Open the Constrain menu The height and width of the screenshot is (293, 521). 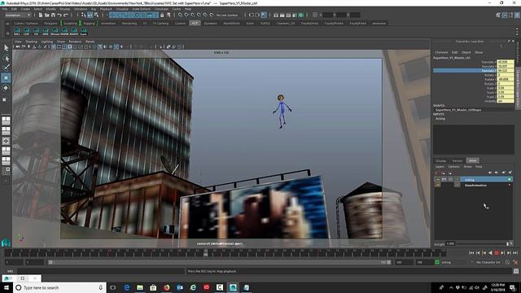[161, 9]
